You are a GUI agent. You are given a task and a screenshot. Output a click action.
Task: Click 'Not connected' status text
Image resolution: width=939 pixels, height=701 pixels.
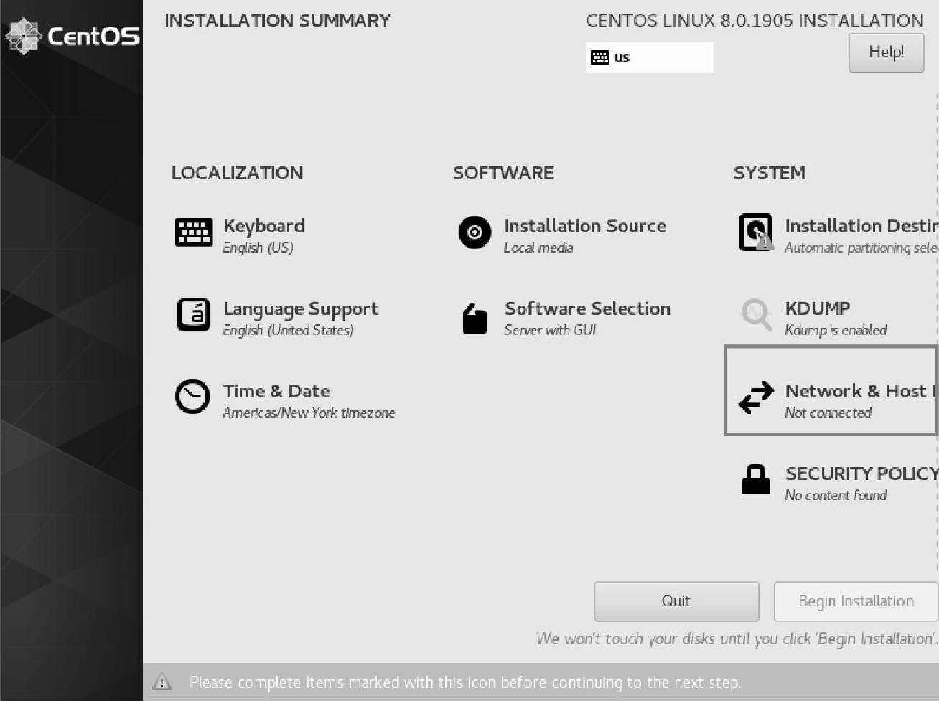(x=828, y=413)
